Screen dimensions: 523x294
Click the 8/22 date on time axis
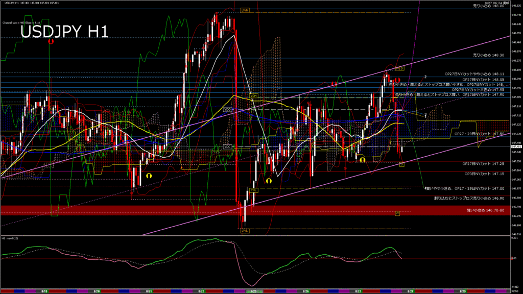pos(202,291)
